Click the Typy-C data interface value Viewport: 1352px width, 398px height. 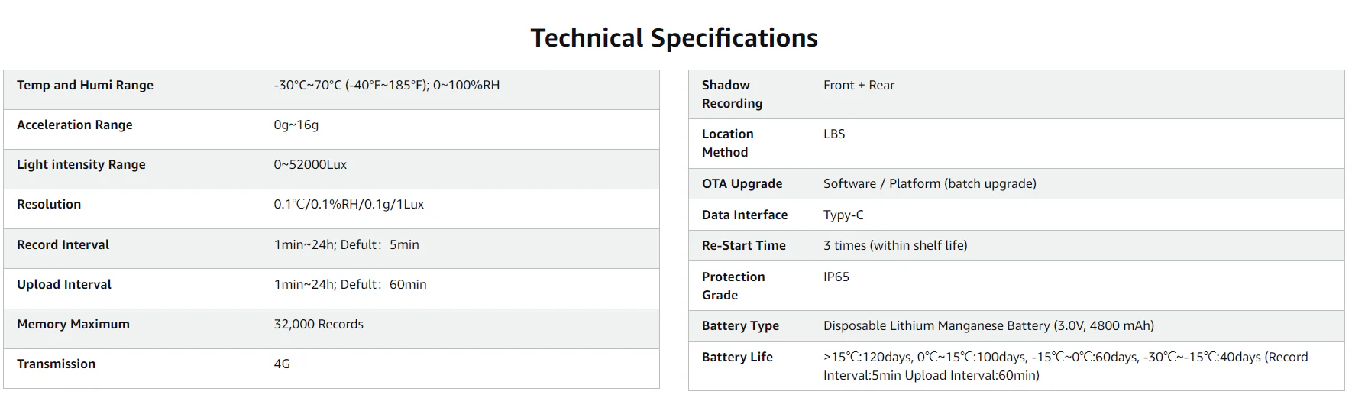pyautogui.click(x=843, y=215)
